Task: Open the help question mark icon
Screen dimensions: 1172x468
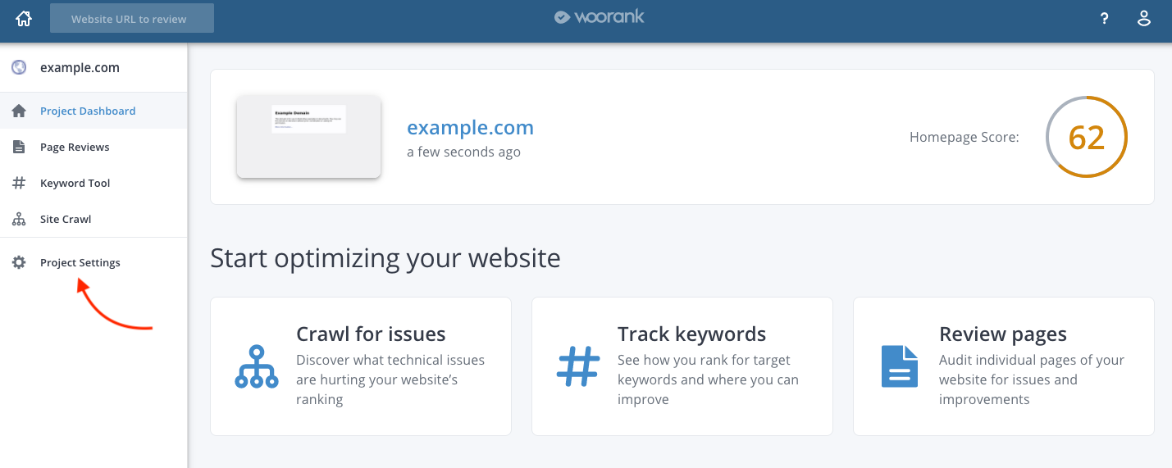Action: coord(1105,18)
